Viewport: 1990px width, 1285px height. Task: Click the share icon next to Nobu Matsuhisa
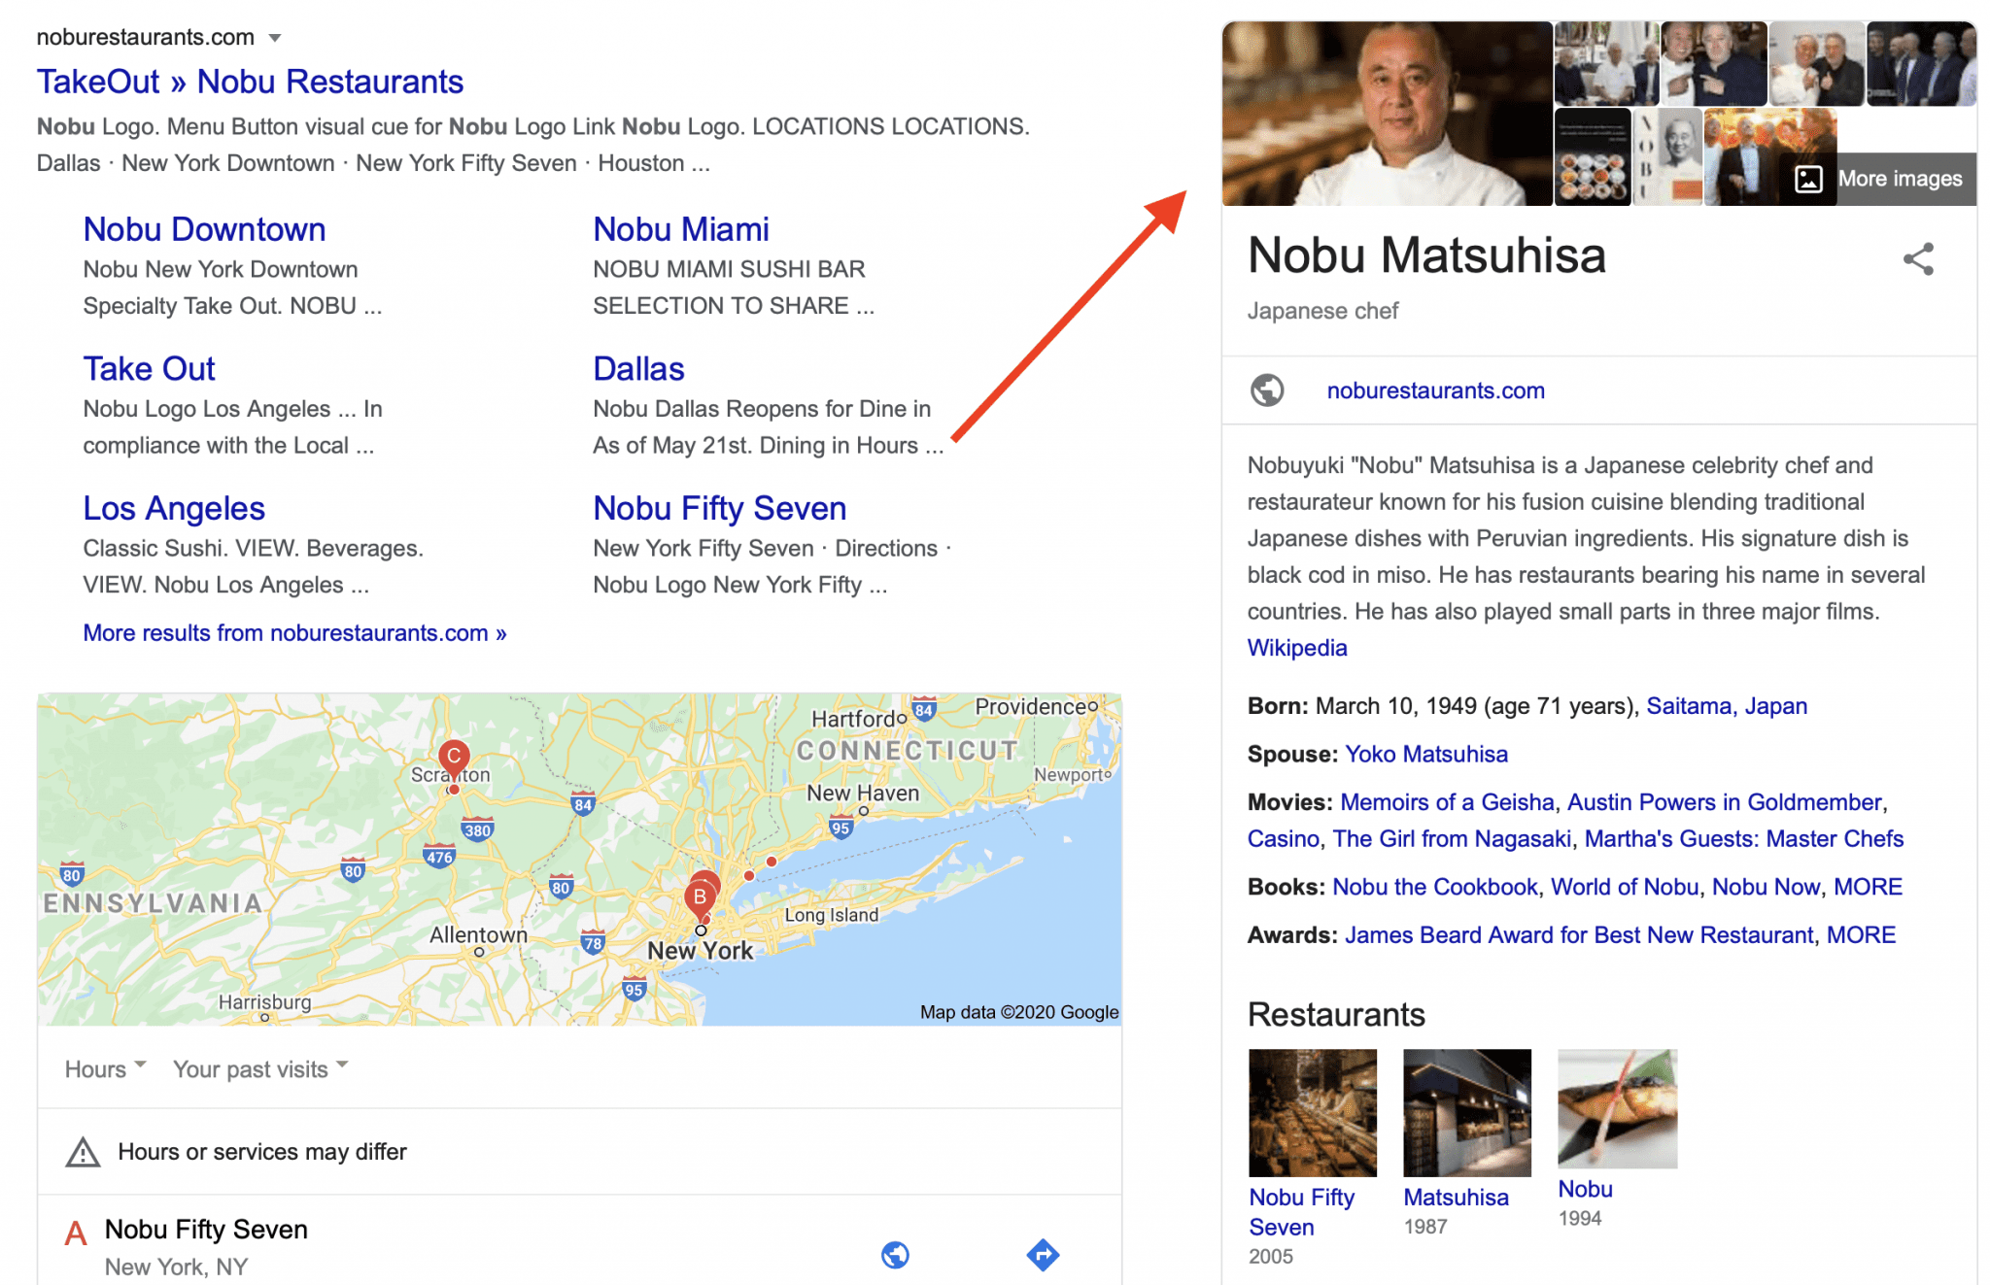click(x=1919, y=258)
